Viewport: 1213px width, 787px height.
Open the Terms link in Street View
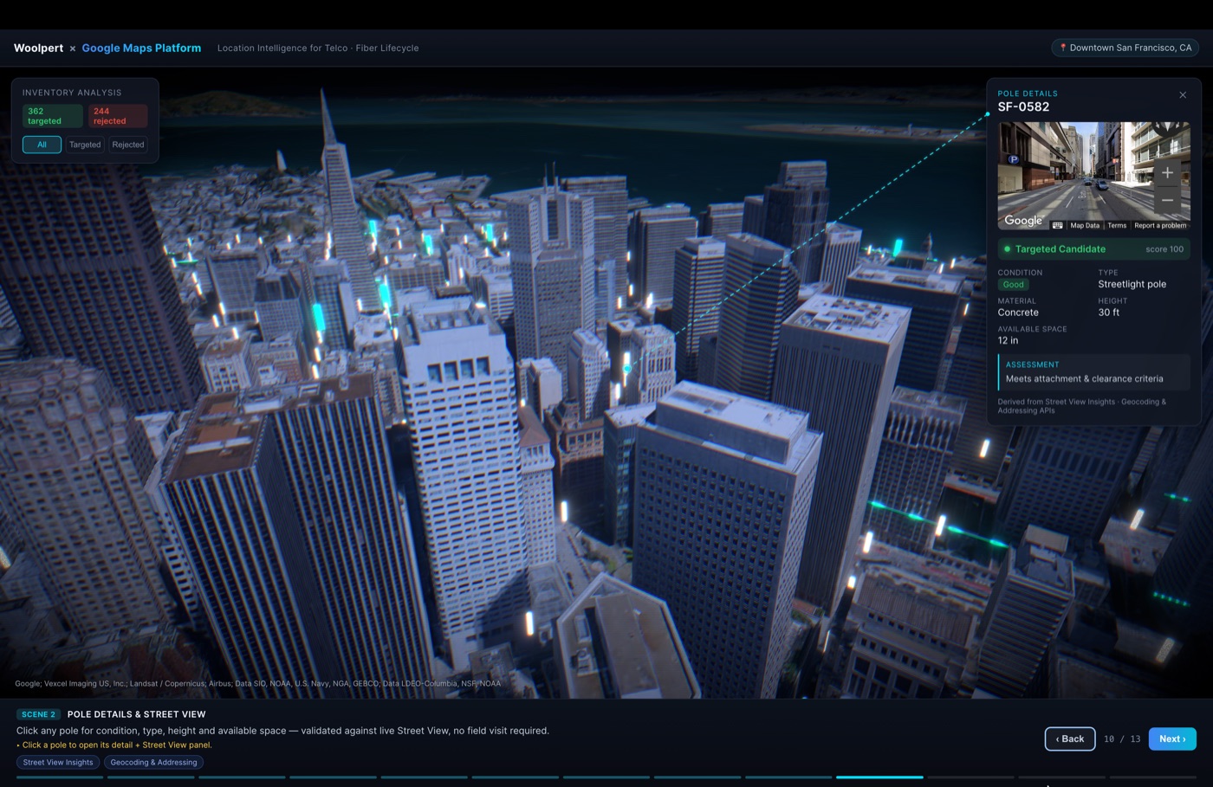pyautogui.click(x=1117, y=225)
